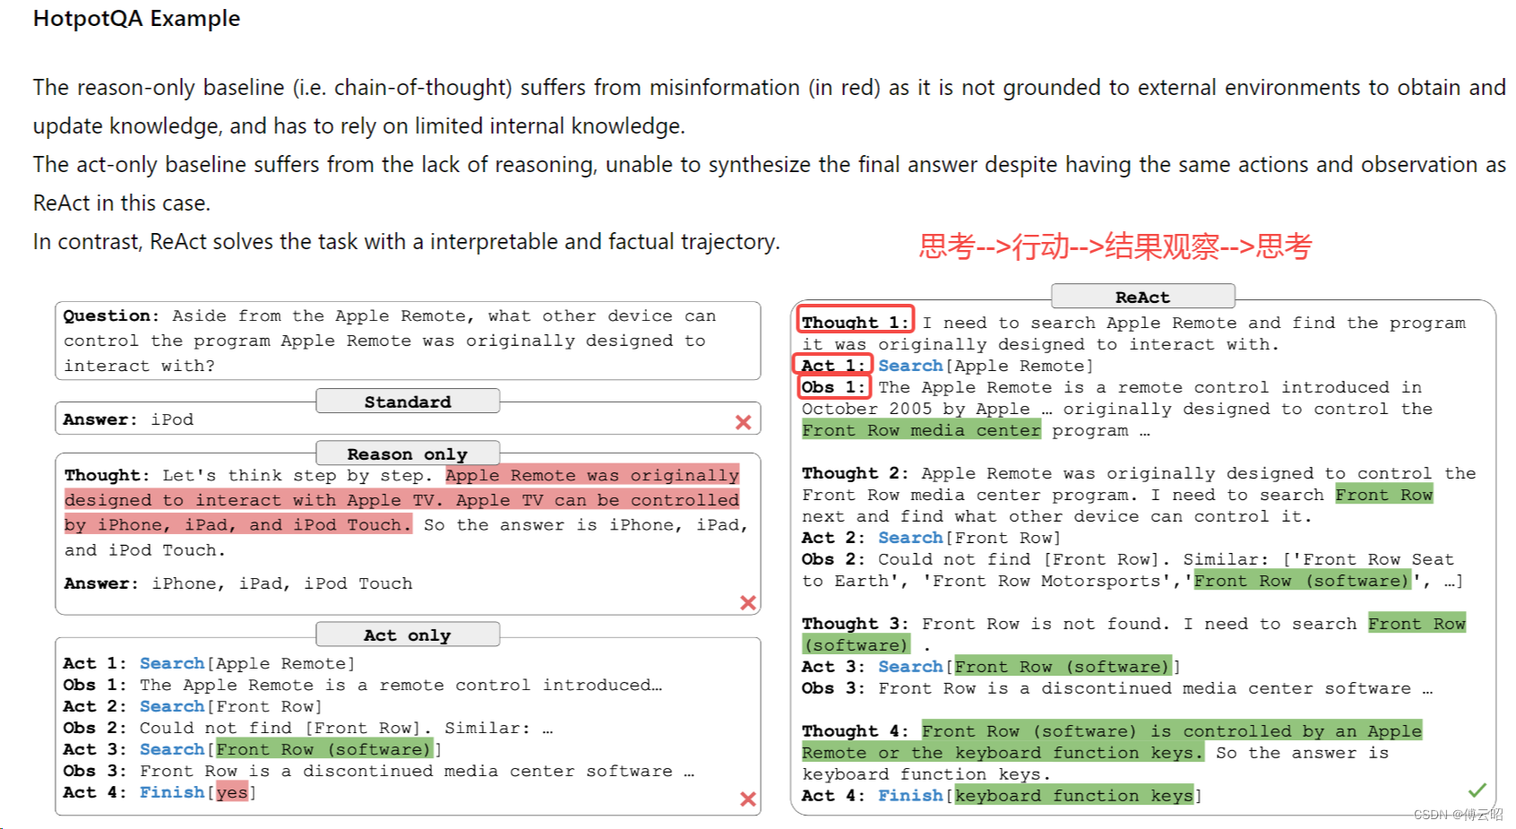
Task: Click the "Thought 3:" label in ReAct panel
Action: (856, 624)
